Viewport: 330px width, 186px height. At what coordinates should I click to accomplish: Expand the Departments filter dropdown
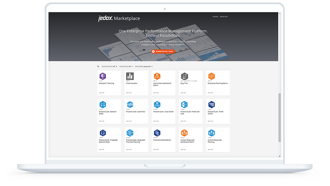click(109, 67)
